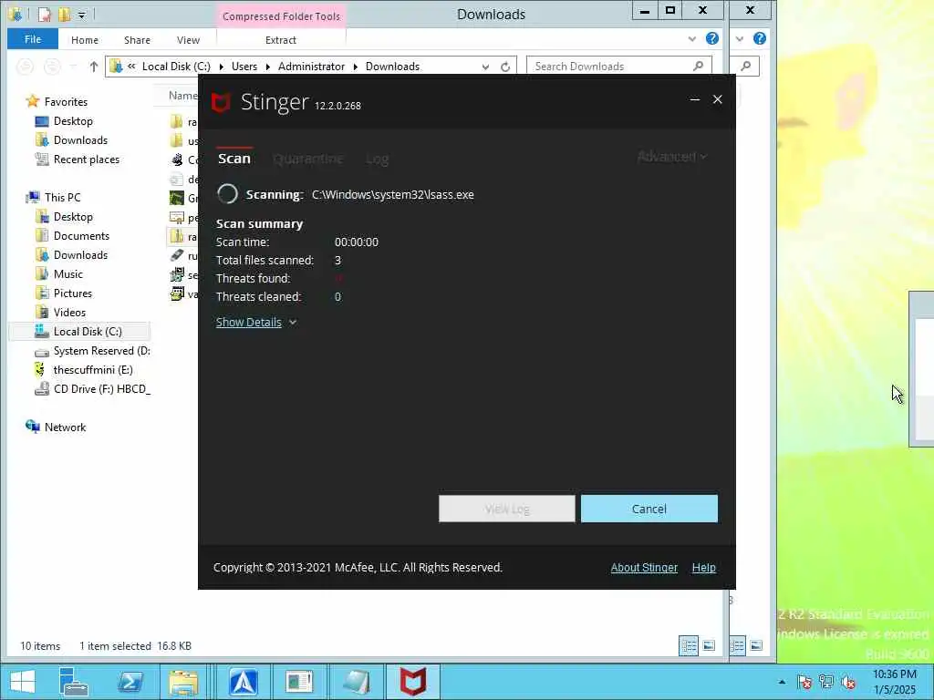This screenshot has height=700, width=934.
Task: Open the Show Details link
Action: click(x=248, y=322)
